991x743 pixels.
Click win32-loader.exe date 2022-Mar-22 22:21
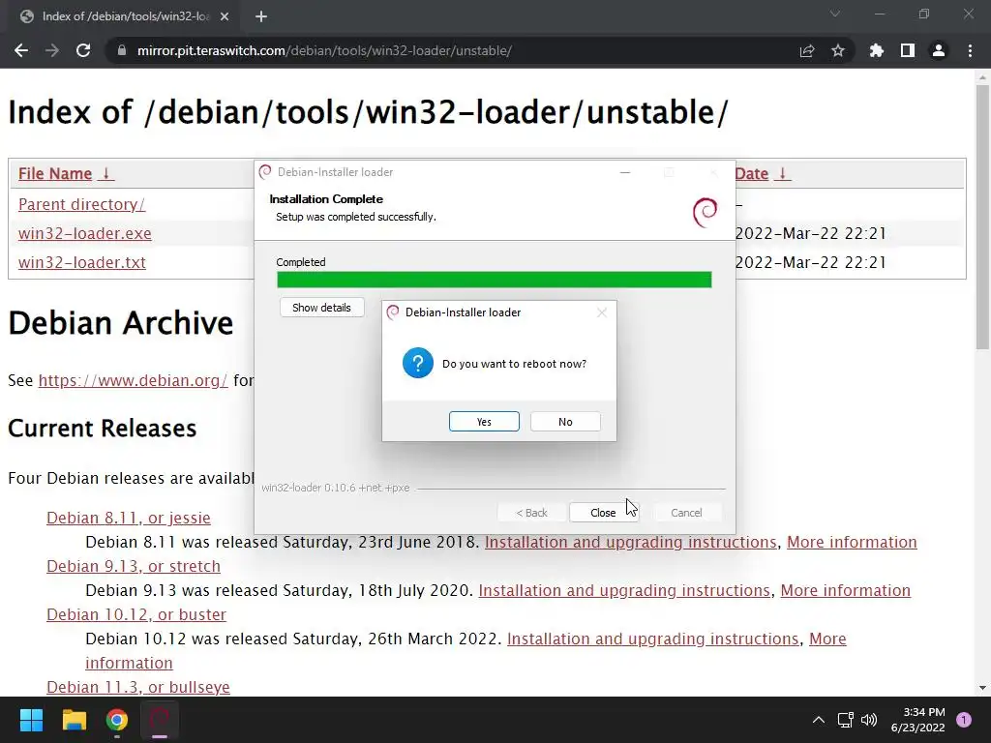pyautogui.click(x=810, y=233)
